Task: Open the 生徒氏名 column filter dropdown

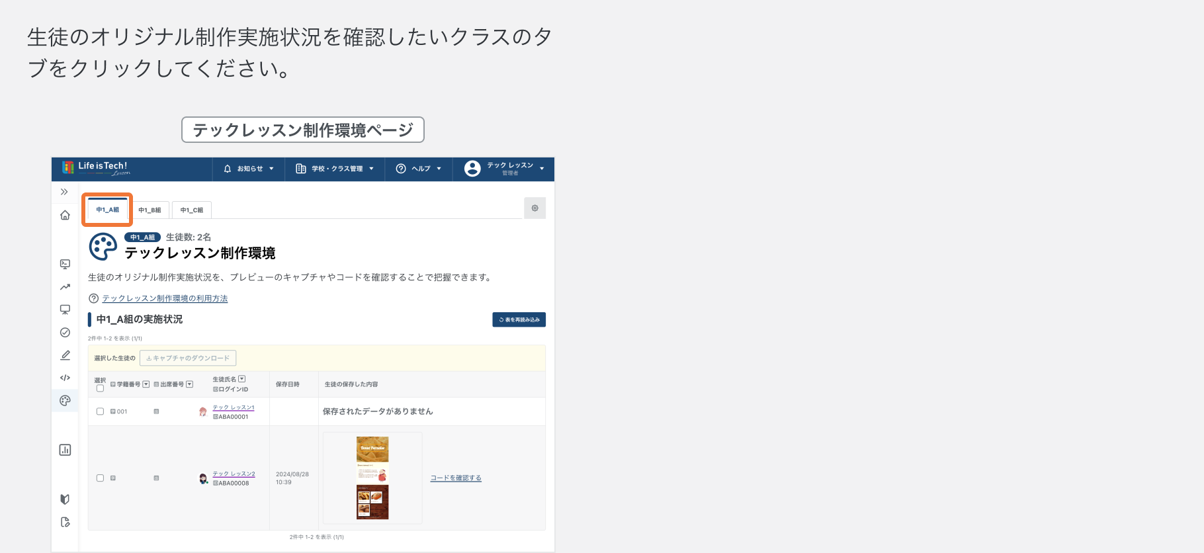Action: tap(242, 379)
